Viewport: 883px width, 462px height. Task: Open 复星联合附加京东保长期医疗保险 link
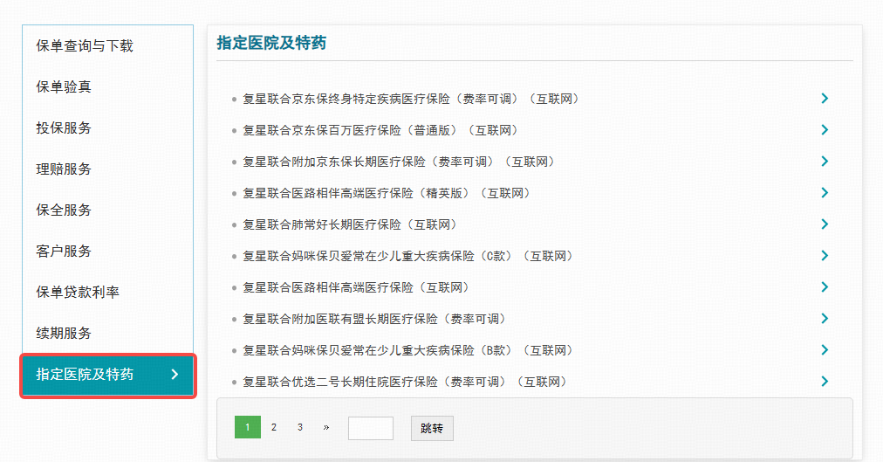[400, 162]
